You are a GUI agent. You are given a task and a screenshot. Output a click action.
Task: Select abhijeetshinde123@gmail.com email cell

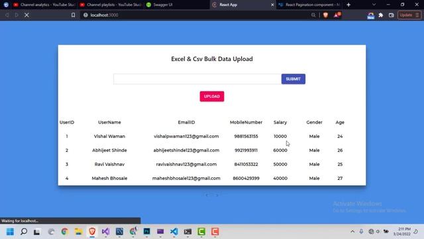point(186,151)
